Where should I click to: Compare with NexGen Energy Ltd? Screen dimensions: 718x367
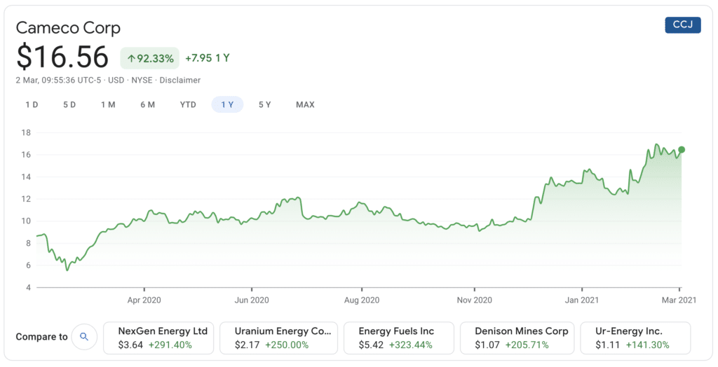(158, 338)
